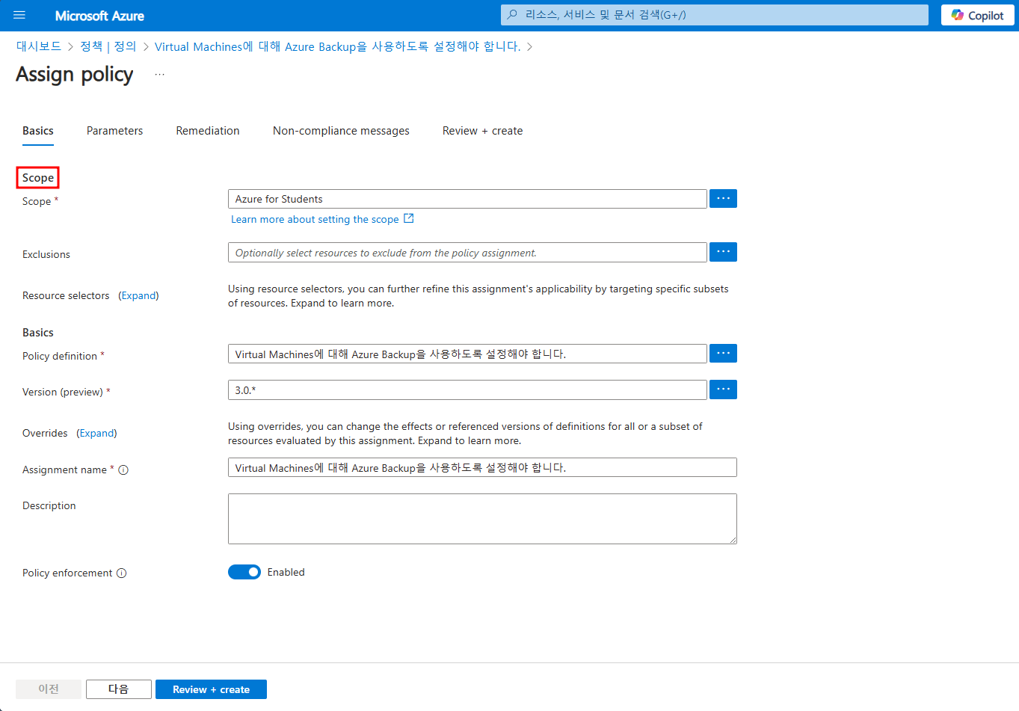
Task: Open the hamburger portal menu
Action: 19,15
